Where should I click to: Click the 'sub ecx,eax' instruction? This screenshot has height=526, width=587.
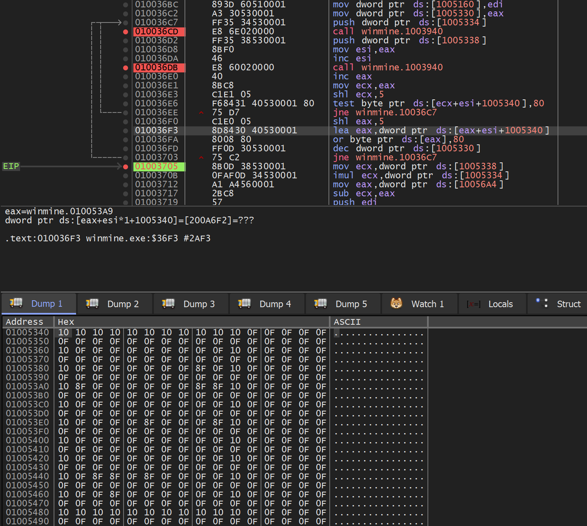tap(364, 193)
